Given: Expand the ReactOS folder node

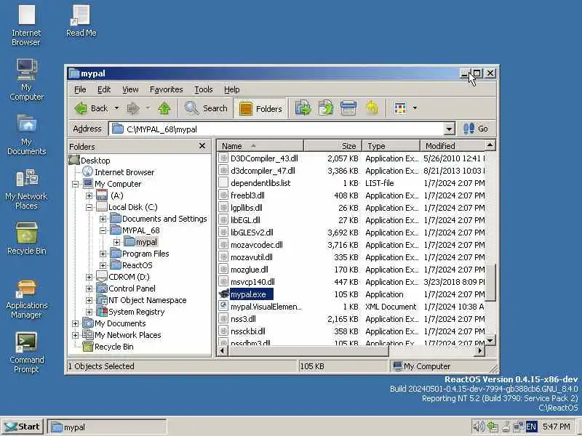Looking at the screenshot, I should click(x=103, y=265).
